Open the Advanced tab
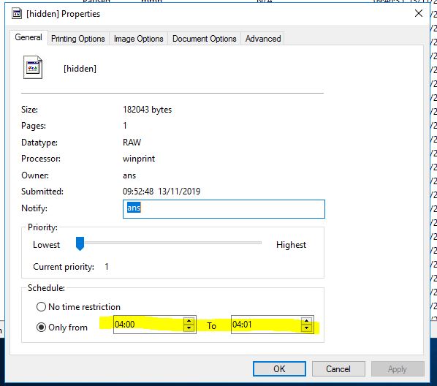This screenshot has width=437, height=386. pyautogui.click(x=263, y=39)
